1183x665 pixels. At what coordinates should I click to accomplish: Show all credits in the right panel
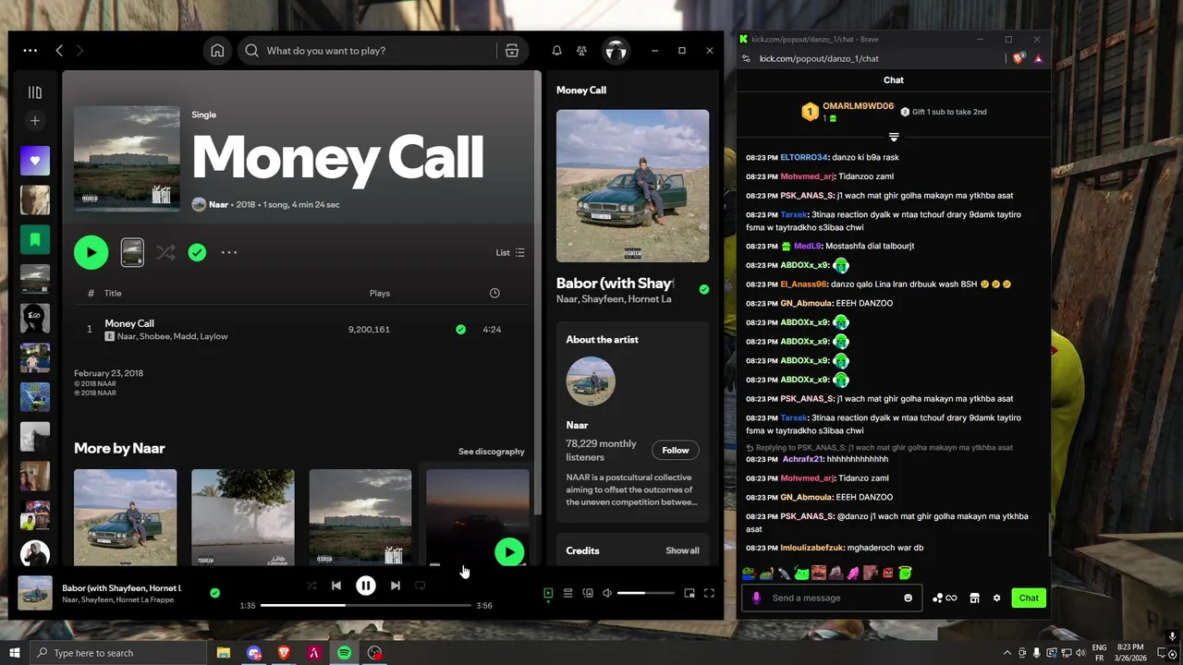point(682,550)
